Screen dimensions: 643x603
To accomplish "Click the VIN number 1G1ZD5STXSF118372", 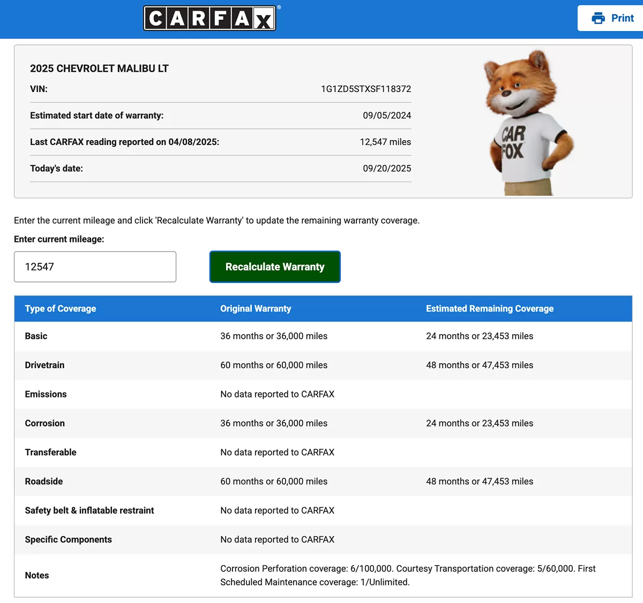I will [x=366, y=89].
